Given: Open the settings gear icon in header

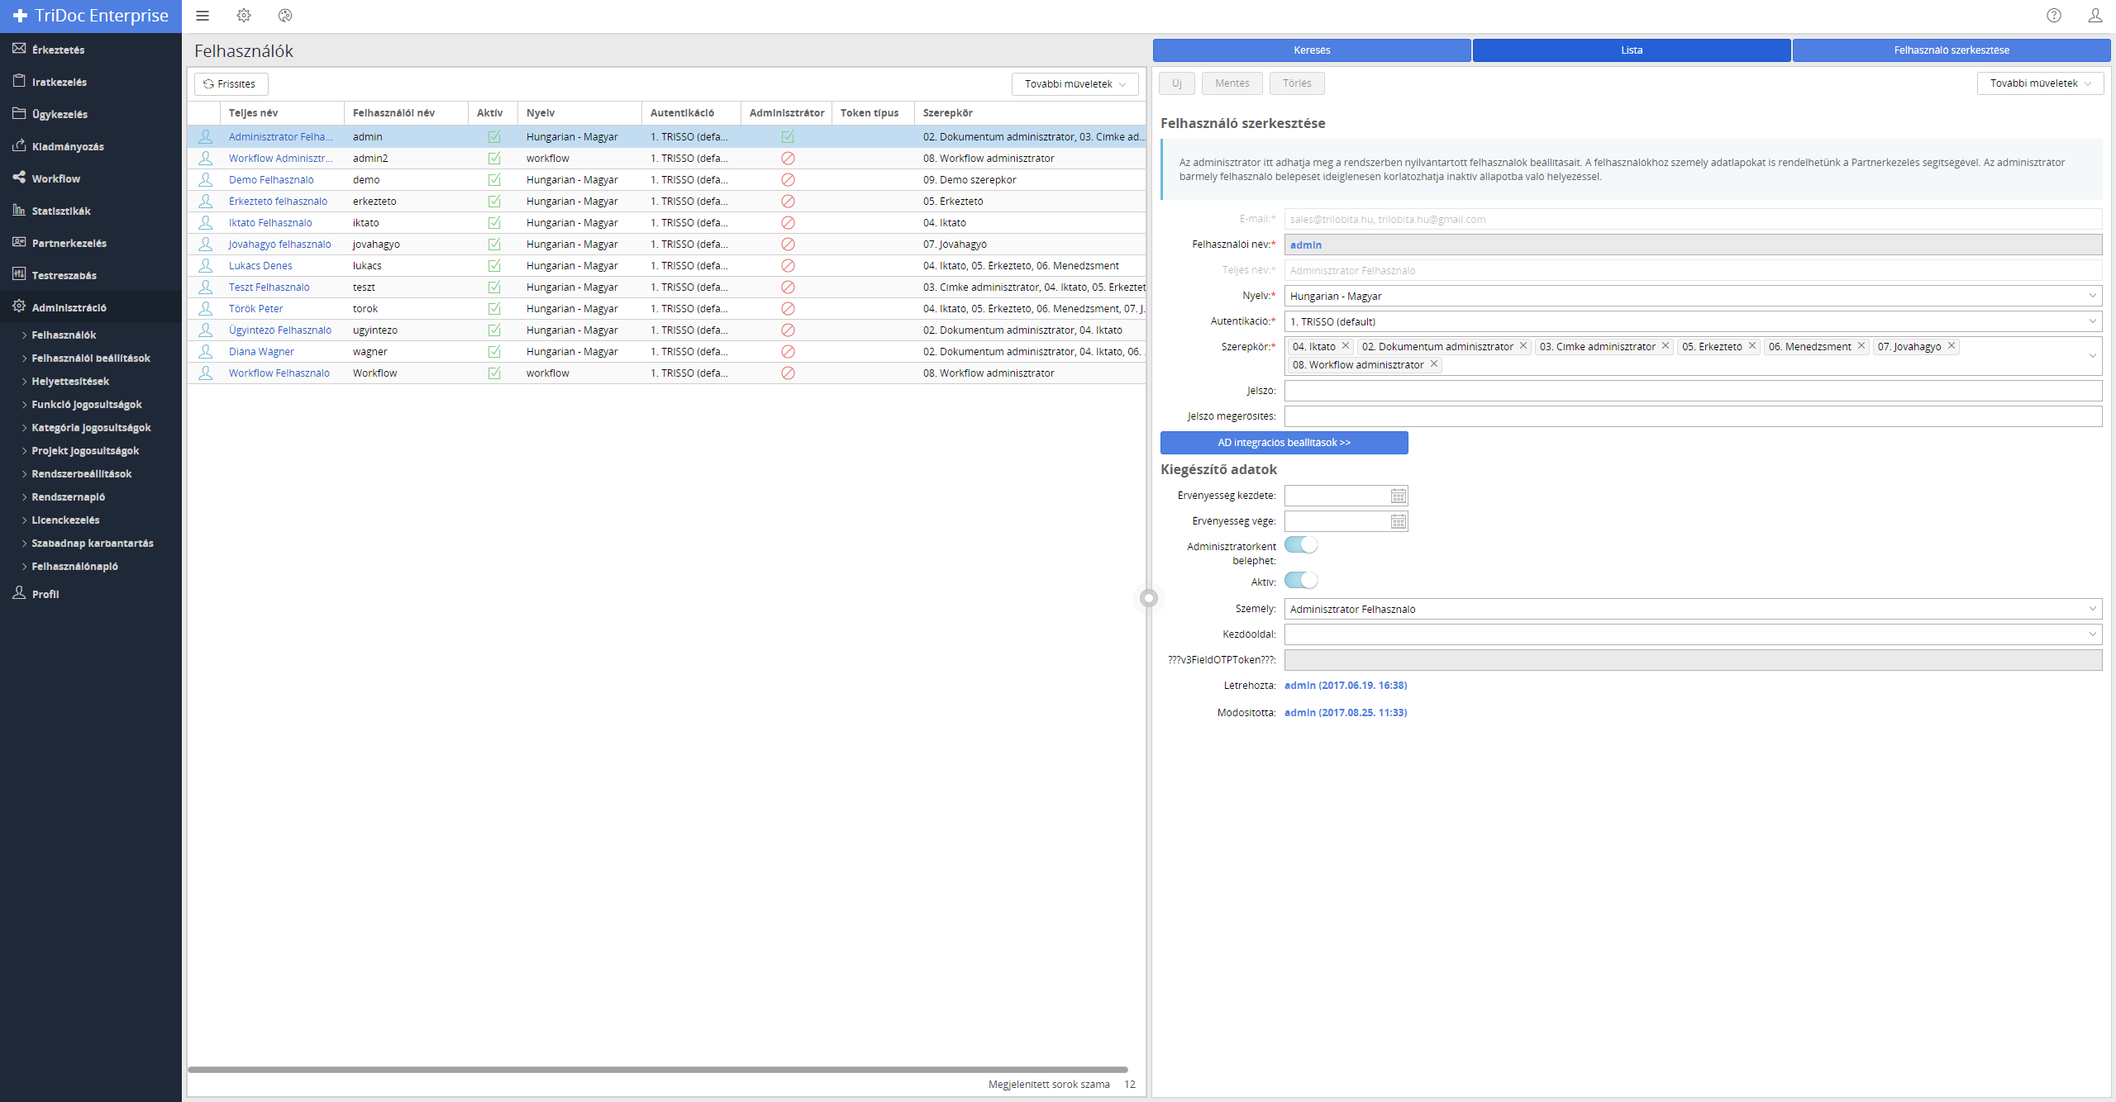Looking at the screenshot, I should [x=244, y=16].
